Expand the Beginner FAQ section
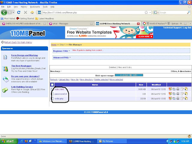Viewport: 192px width, 144px height. (61, 51)
